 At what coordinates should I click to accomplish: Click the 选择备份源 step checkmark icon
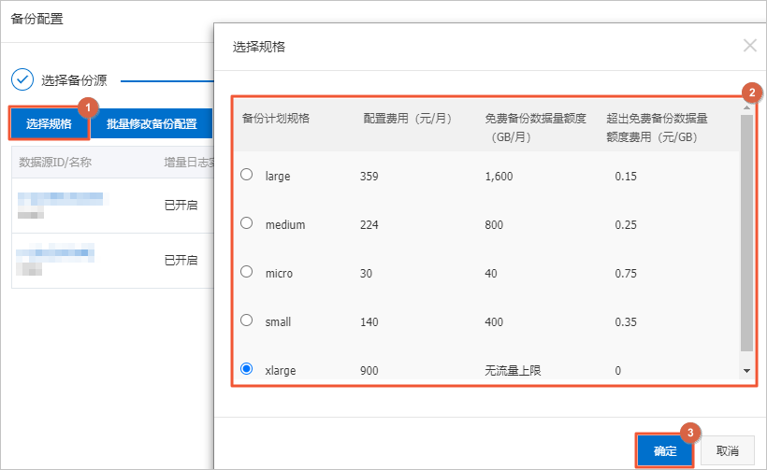(x=22, y=79)
